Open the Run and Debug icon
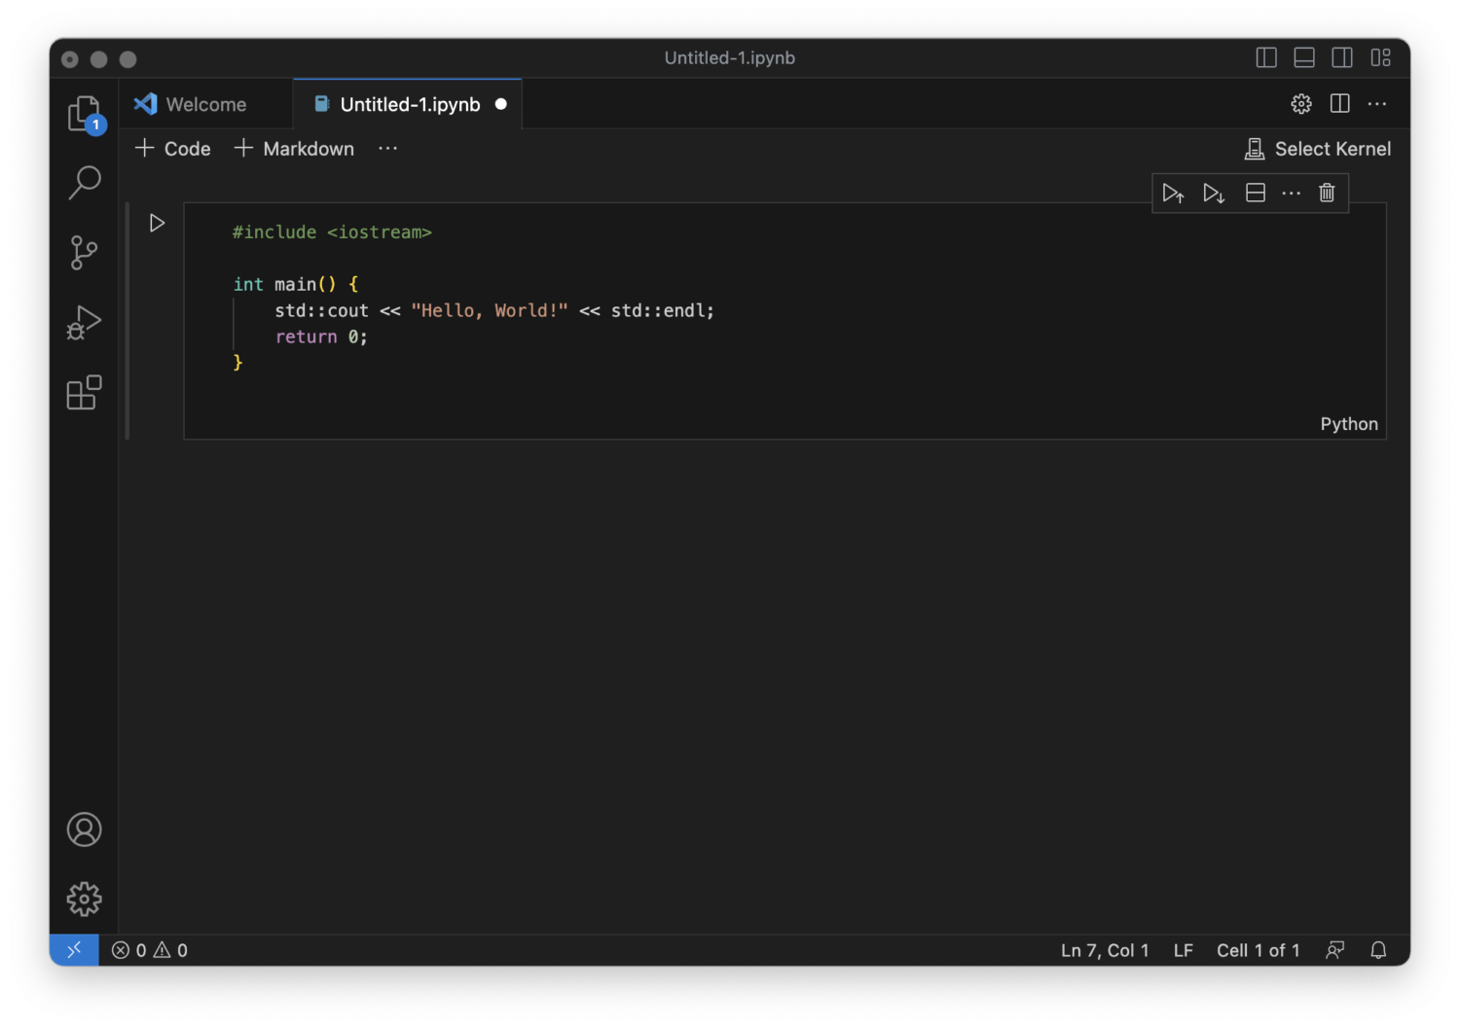 tap(83, 321)
